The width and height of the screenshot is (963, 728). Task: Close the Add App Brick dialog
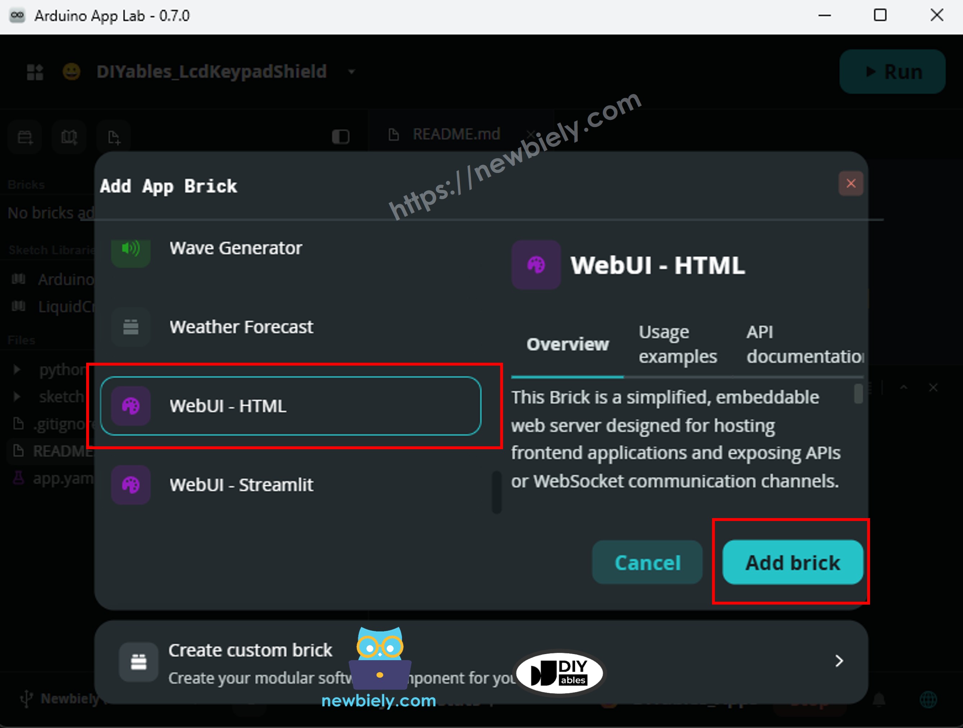coord(851,184)
